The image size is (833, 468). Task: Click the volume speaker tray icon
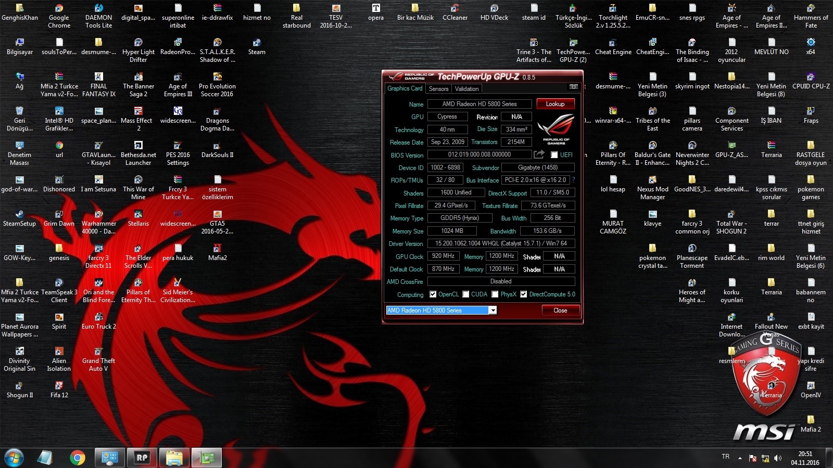pyautogui.click(x=778, y=458)
